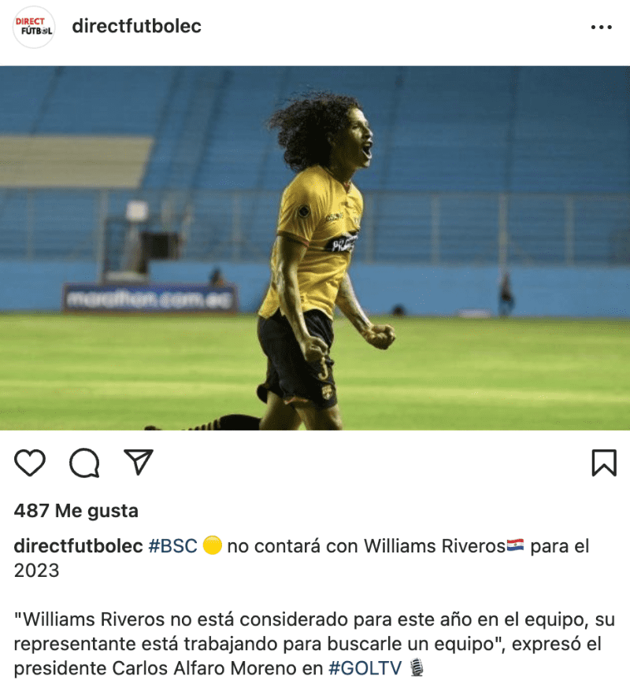Click the Paraguay flag emoji after Riveros
Image resolution: width=630 pixels, height=691 pixels.
515,545
